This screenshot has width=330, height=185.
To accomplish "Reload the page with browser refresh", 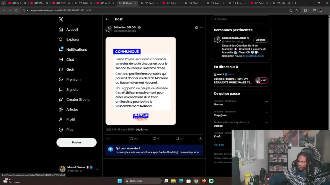I will coord(16,10).
